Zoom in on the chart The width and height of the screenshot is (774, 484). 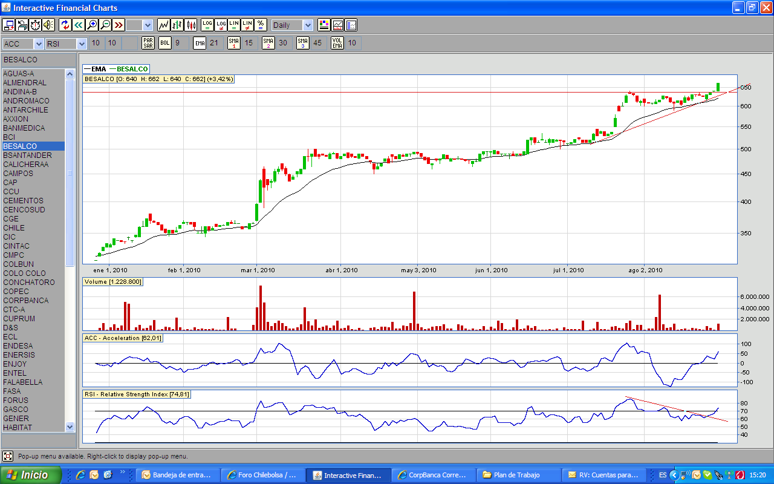click(91, 25)
